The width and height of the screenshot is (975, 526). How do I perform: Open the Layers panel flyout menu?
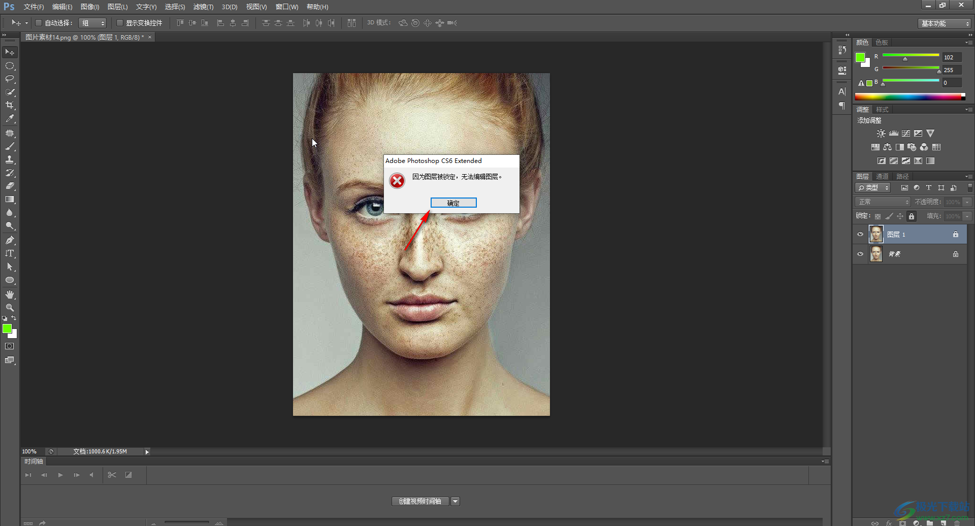coord(969,177)
